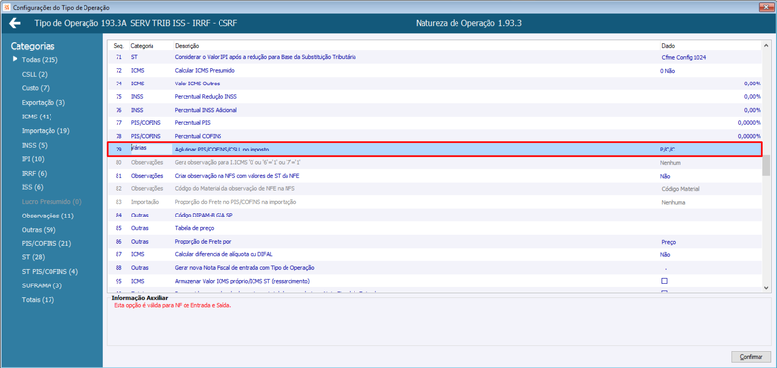Select ISS (6) category
The image size is (777, 368).
33,187
